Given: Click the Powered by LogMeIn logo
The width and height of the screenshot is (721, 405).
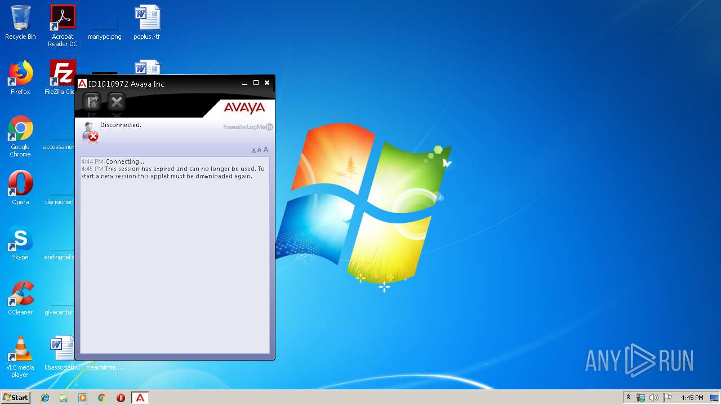Looking at the screenshot, I should (x=248, y=127).
